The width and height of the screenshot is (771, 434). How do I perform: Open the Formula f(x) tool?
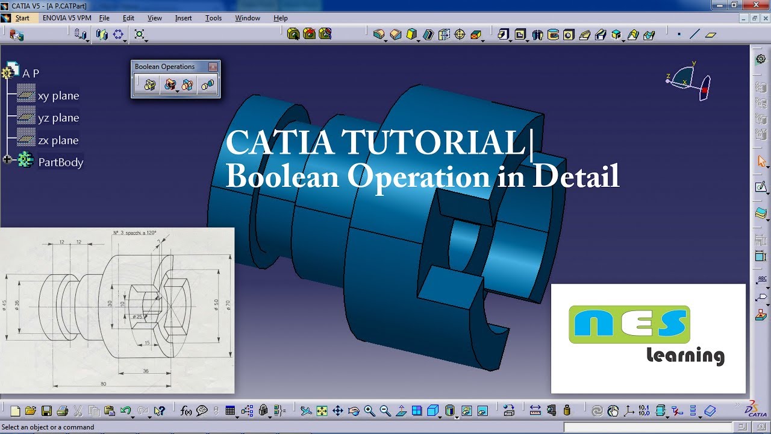coord(186,411)
